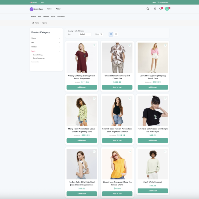Screen dimensions: 199x199
Task: Switch to grid view layout
Action: (x=111, y=34)
